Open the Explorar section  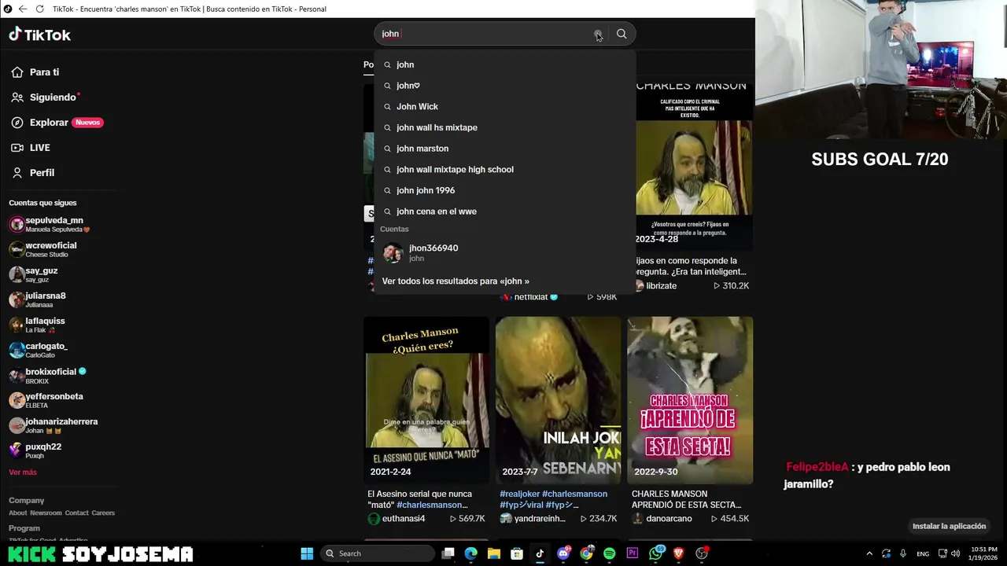pos(49,123)
